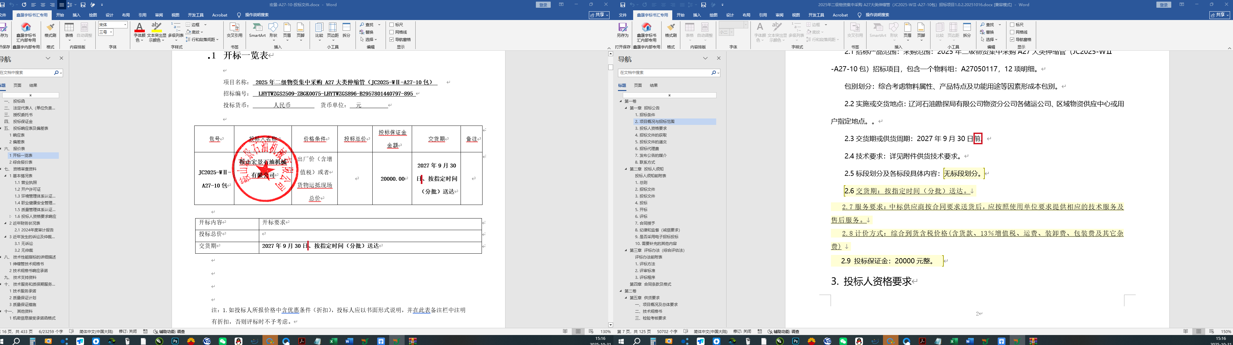This screenshot has width=1233, height=345.
Task: Click save icon in right window title bar
Action: pyautogui.click(x=623, y=5)
